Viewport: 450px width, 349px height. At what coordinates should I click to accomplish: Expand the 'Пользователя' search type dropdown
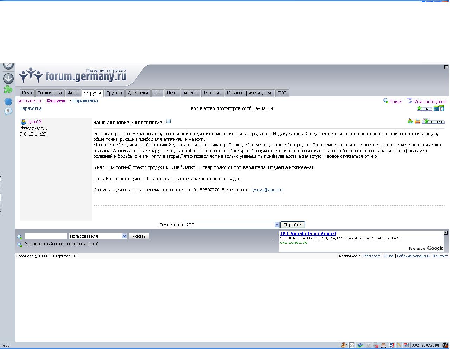tap(124, 236)
